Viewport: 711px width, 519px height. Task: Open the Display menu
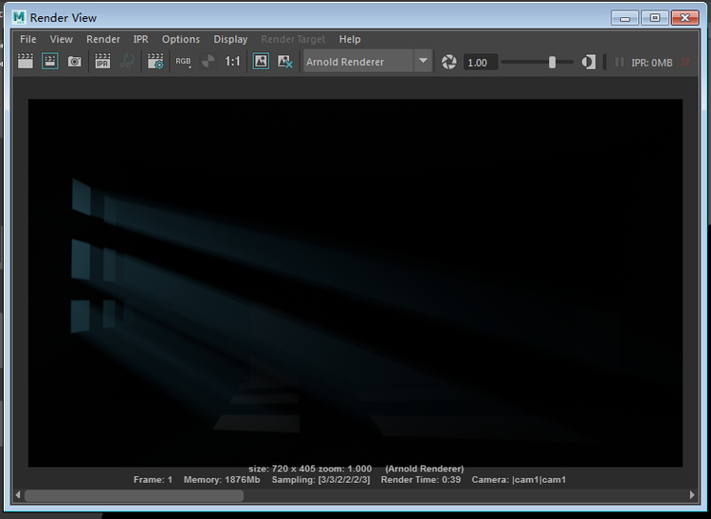pyautogui.click(x=230, y=40)
